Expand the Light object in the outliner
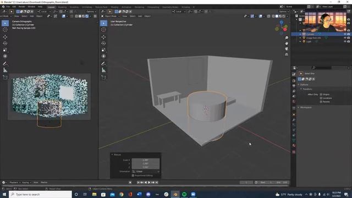The height and width of the screenshot is (198, 352). 300,42
